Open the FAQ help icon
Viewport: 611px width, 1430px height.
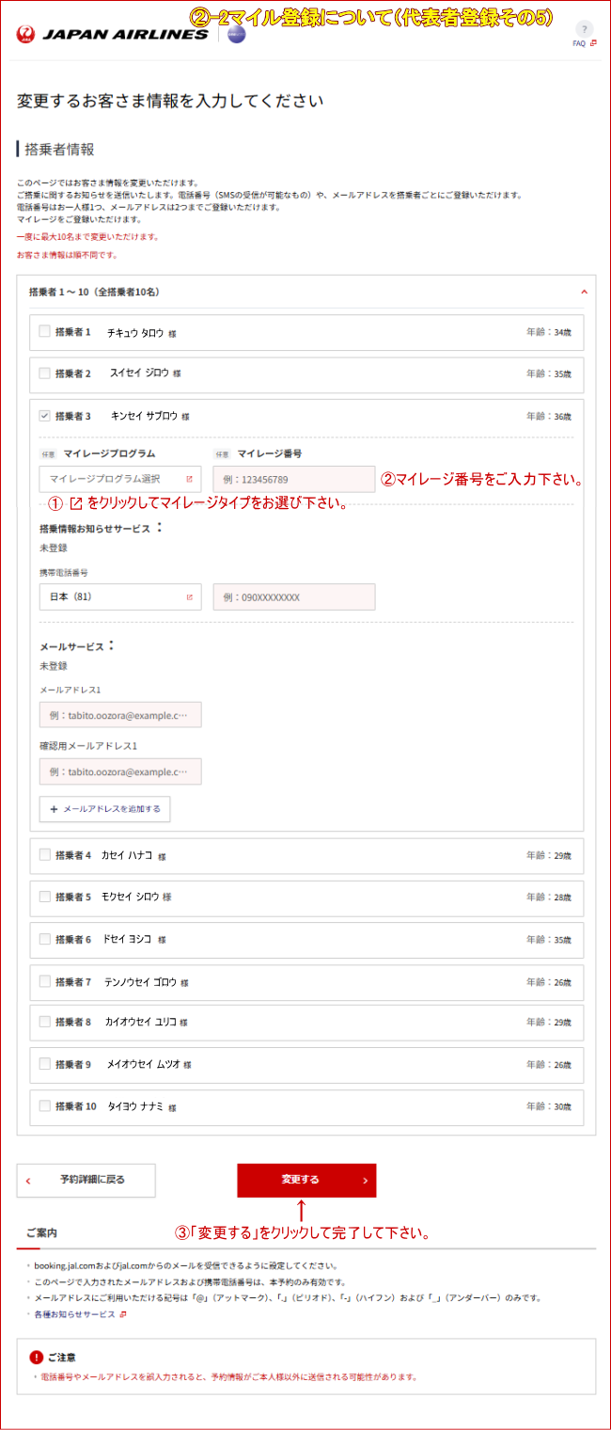(584, 30)
